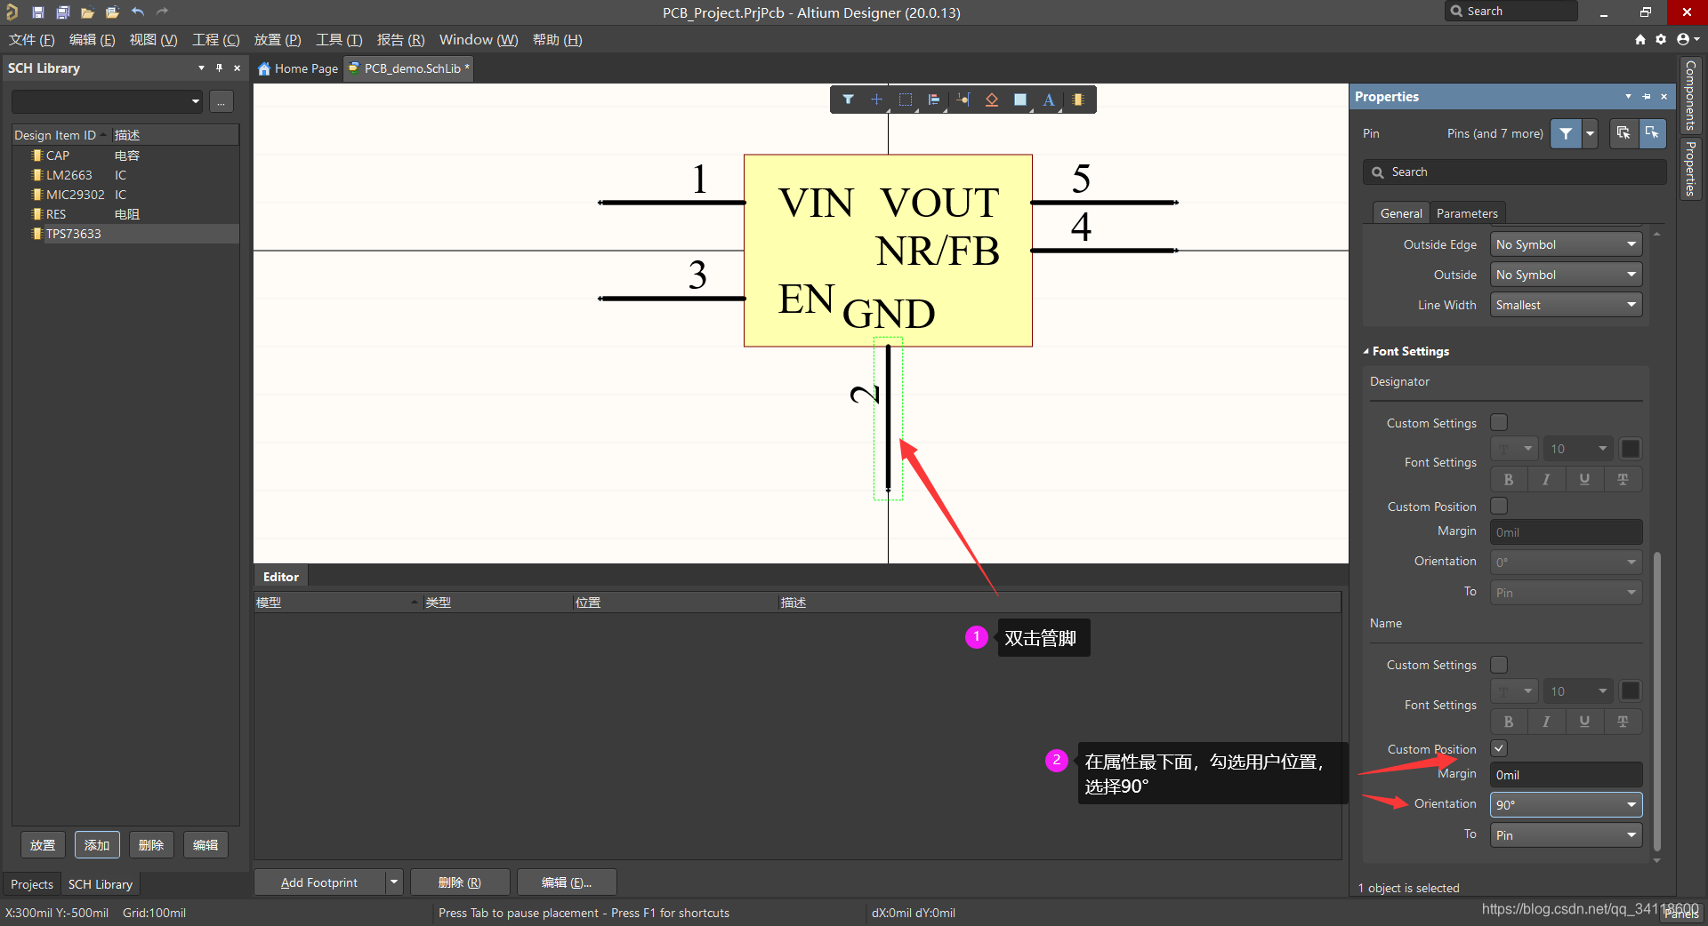
Task: Open the Outside Edge symbol dropdown
Action: click(x=1566, y=244)
